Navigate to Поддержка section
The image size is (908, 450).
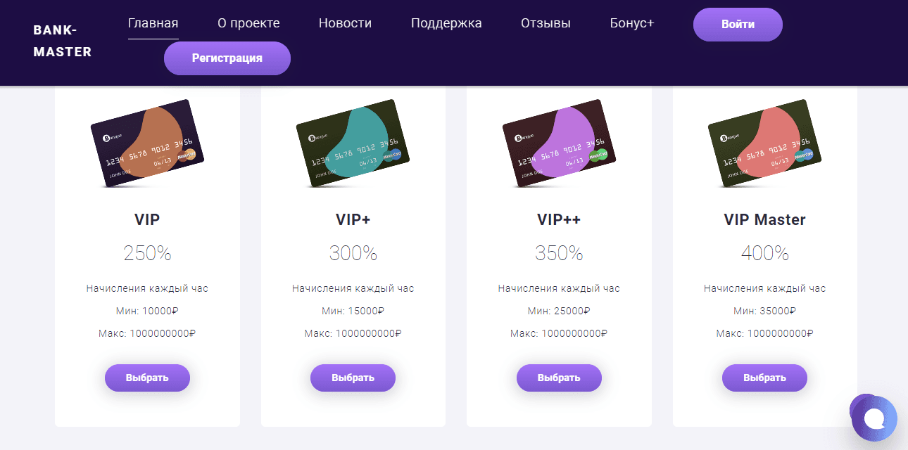tap(446, 23)
